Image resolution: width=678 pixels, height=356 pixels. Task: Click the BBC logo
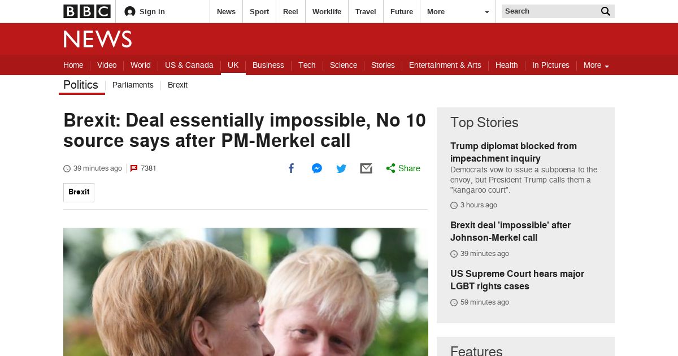click(86, 11)
